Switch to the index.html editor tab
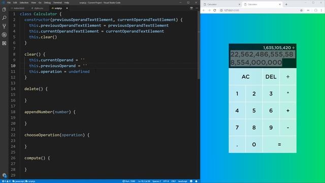Screen dimensions: 325x183 pyautogui.click(x=19, y=8)
